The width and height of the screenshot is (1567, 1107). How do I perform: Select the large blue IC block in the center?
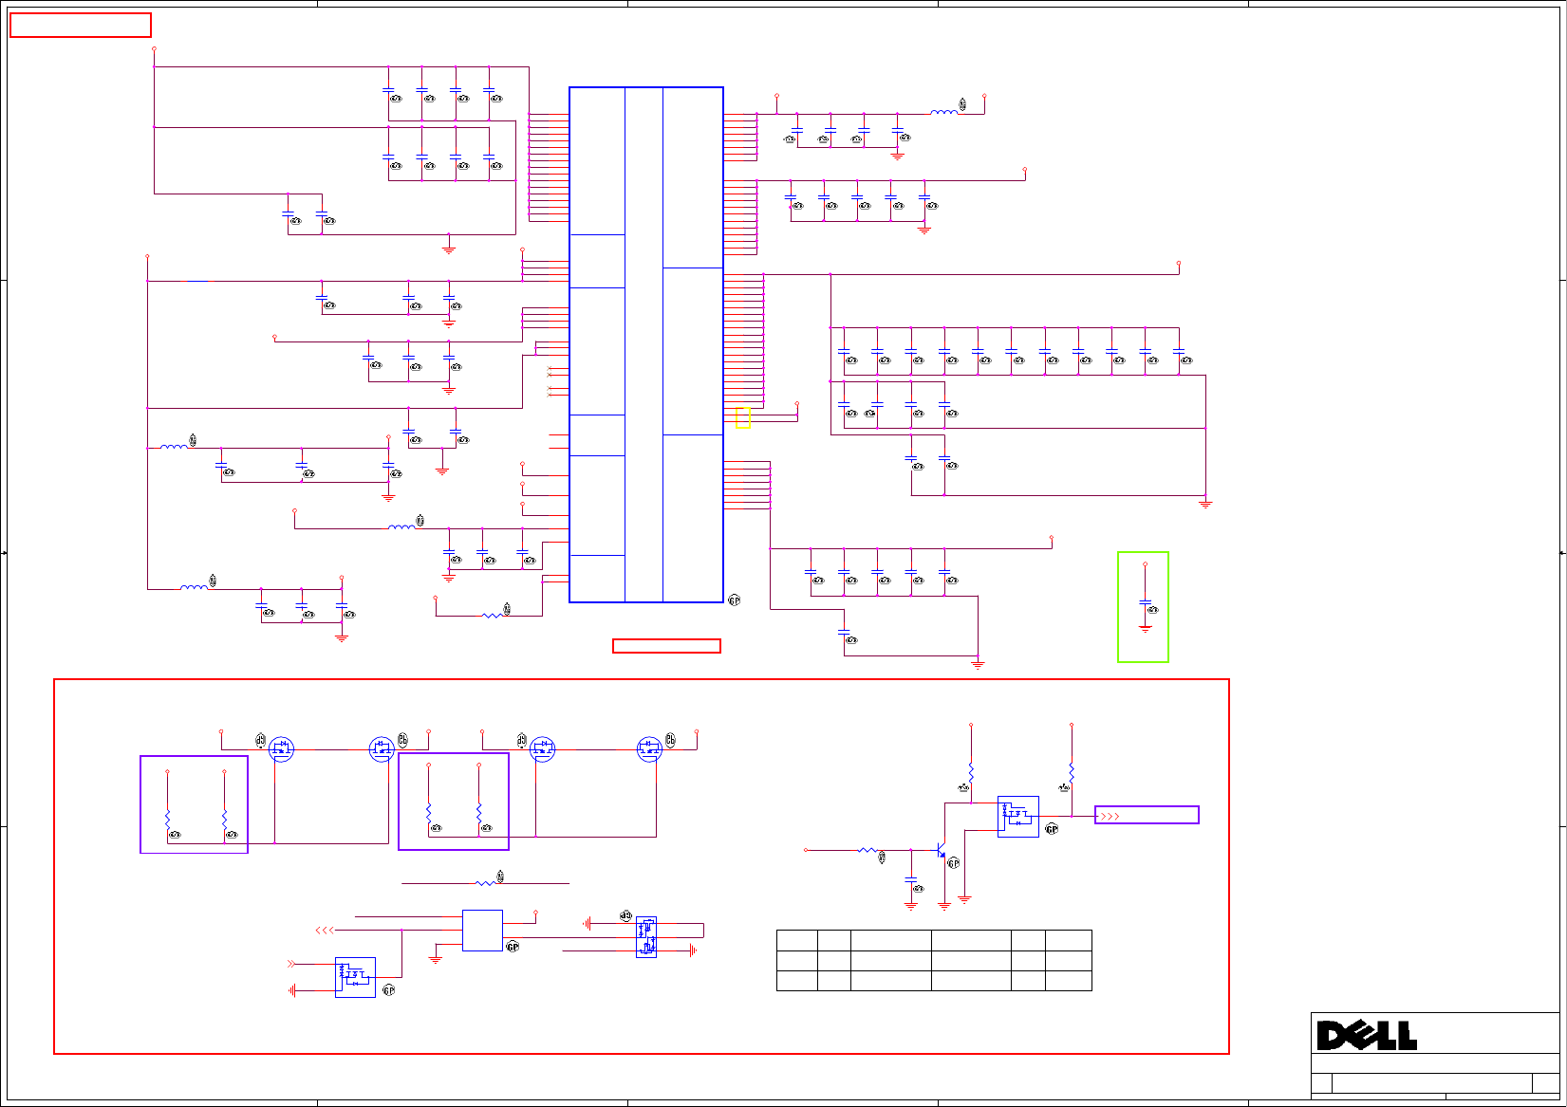[x=646, y=344]
